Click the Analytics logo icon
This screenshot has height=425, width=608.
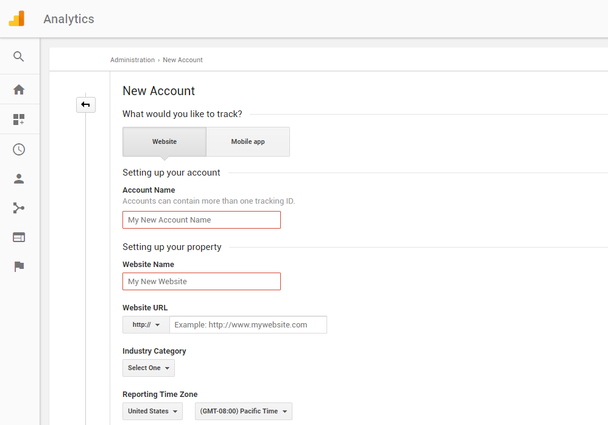pyautogui.click(x=16, y=19)
